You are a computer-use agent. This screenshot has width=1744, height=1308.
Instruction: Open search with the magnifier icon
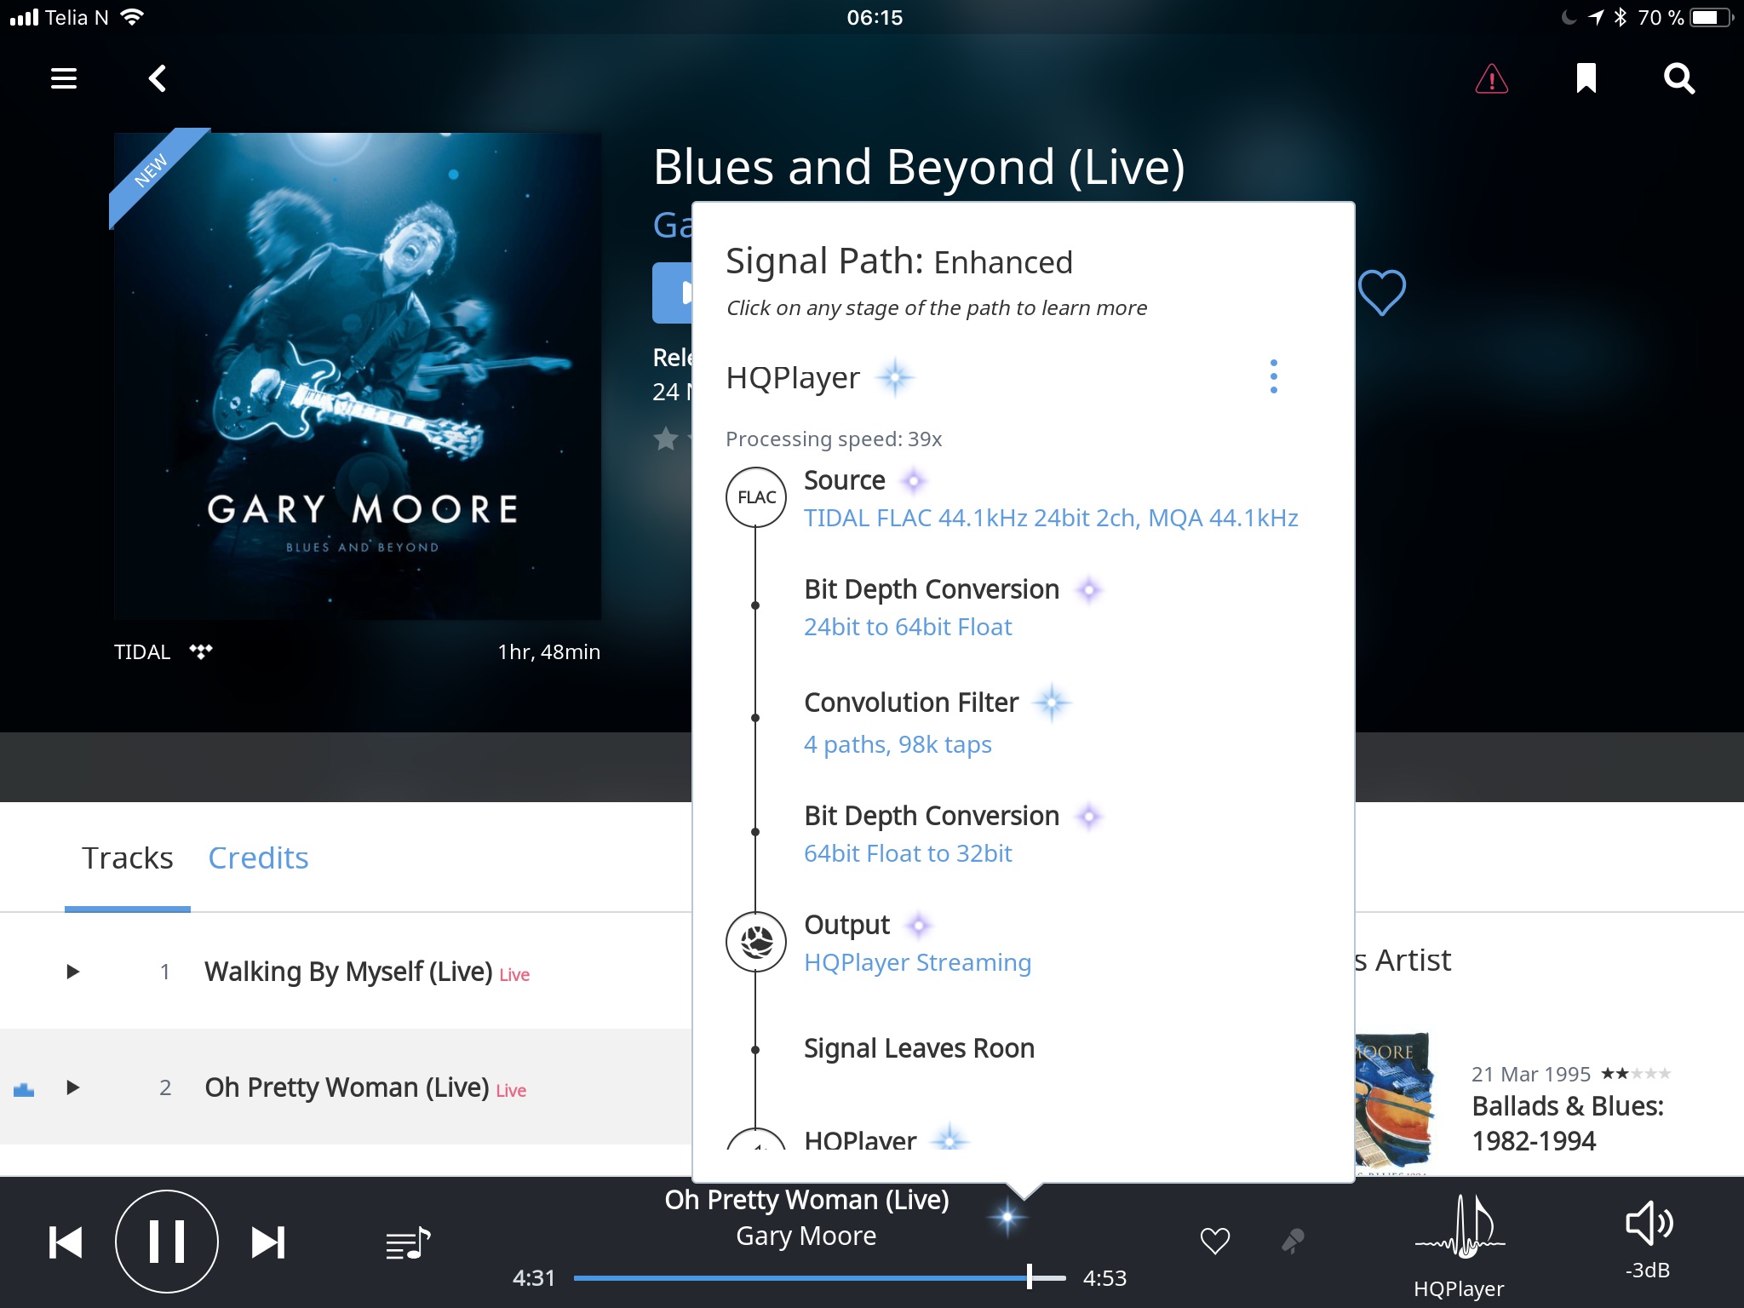(x=1679, y=78)
